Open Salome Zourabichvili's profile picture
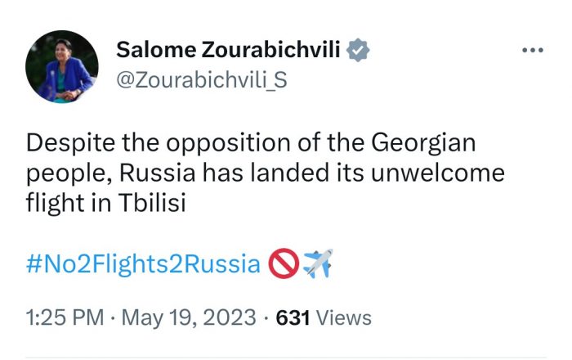The width and height of the screenshot is (572, 360). (x=62, y=67)
